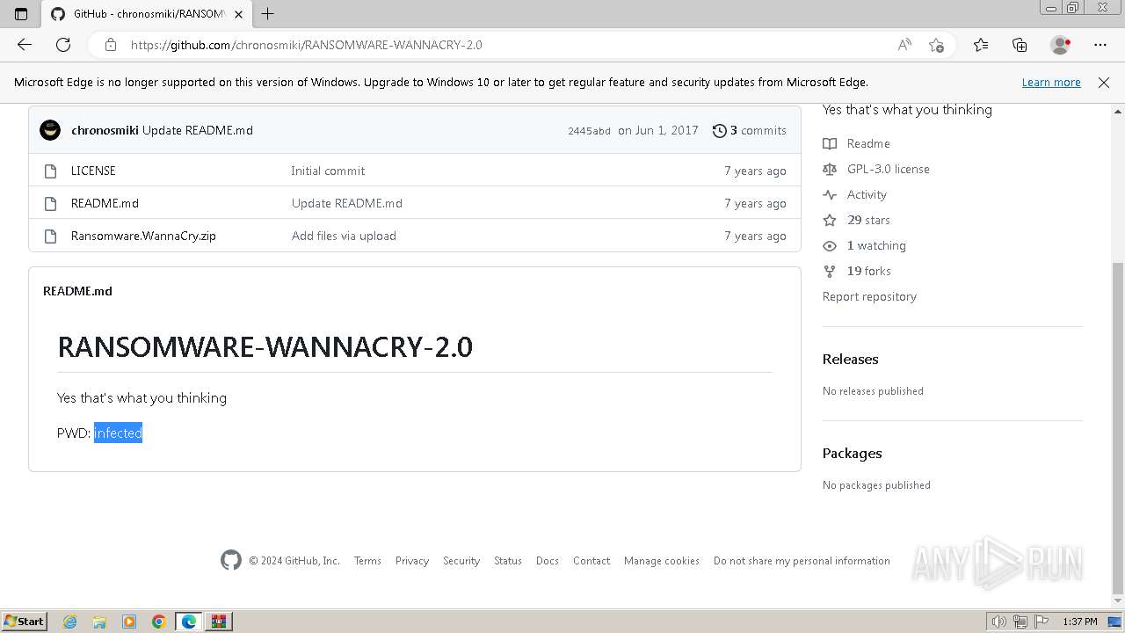Refresh the current page

[x=63, y=45]
